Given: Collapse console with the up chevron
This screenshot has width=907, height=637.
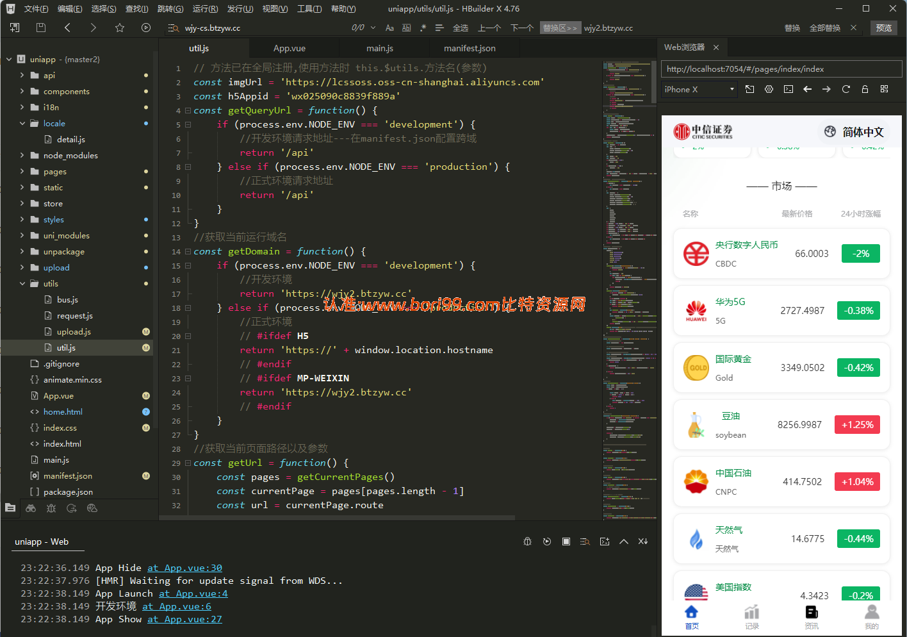Looking at the screenshot, I should click(623, 542).
